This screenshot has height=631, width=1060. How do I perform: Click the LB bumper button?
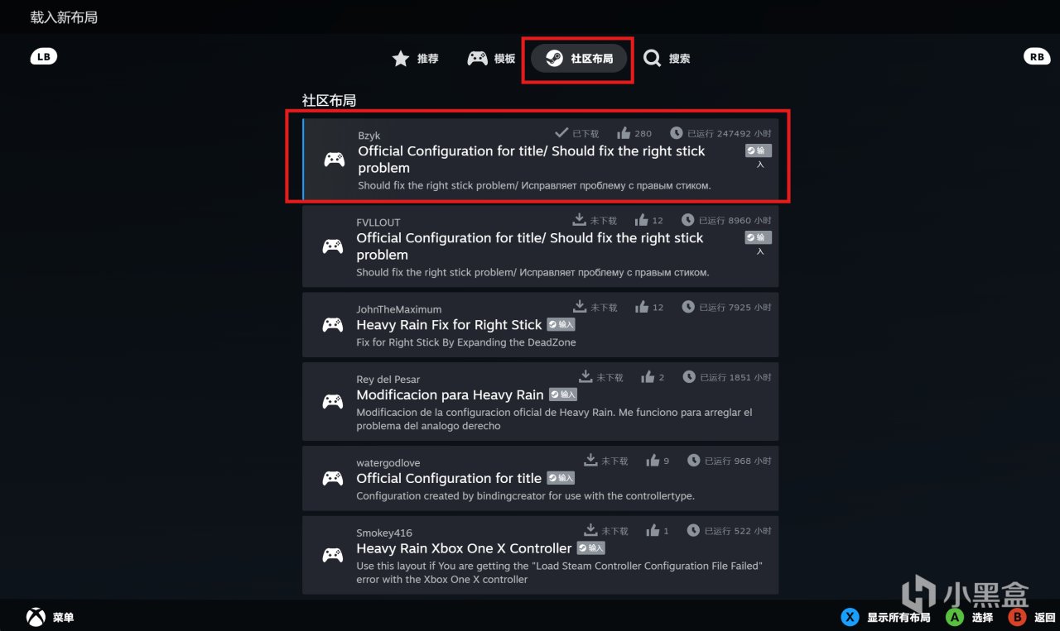pyautogui.click(x=44, y=56)
